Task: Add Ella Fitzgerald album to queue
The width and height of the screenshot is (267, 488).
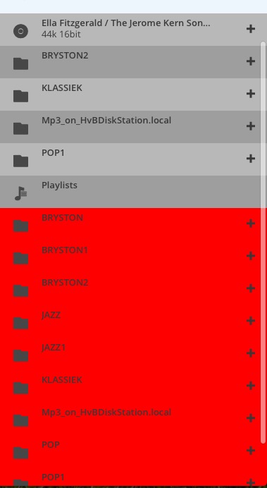Action: tap(251, 29)
